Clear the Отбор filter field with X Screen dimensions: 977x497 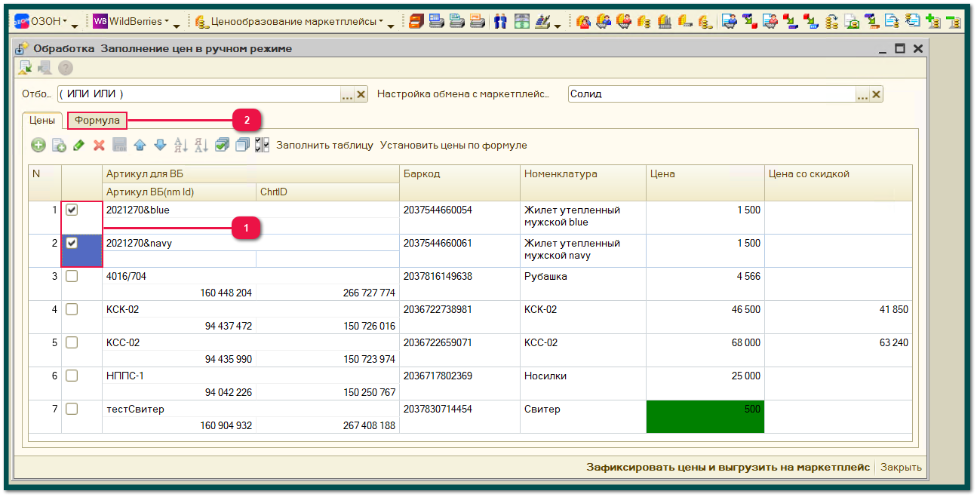coord(361,94)
